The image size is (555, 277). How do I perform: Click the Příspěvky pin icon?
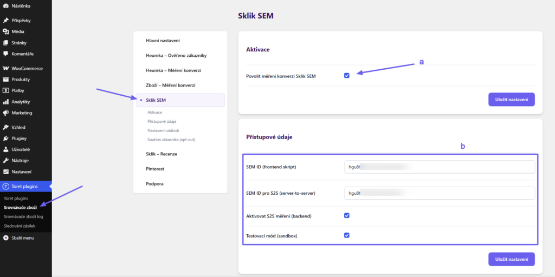pyautogui.click(x=5, y=21)
